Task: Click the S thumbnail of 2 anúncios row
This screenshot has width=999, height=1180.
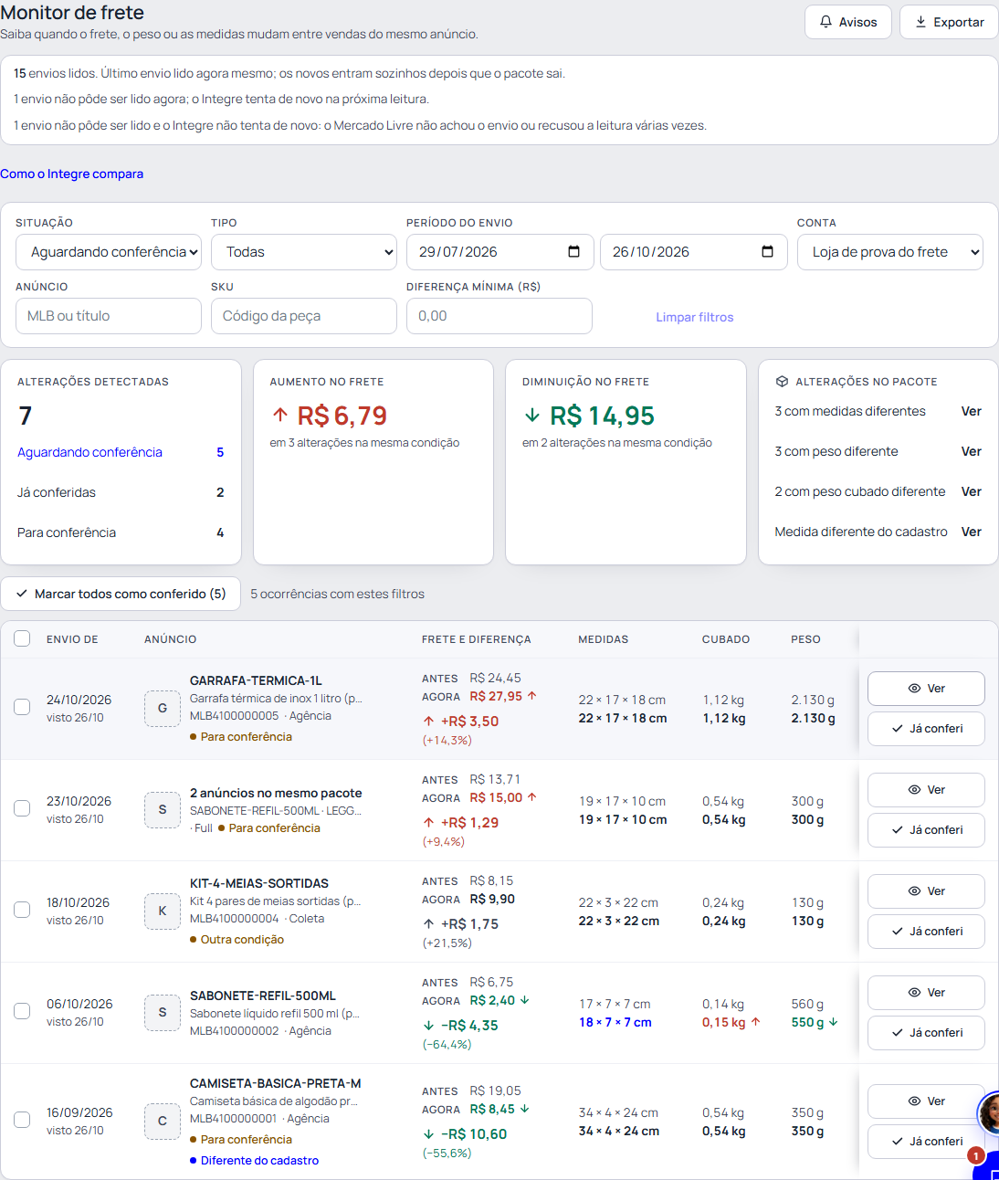Action: (163, 809)
